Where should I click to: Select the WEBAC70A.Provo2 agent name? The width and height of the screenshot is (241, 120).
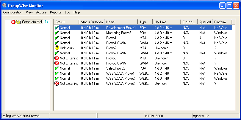tap(121, 79)
